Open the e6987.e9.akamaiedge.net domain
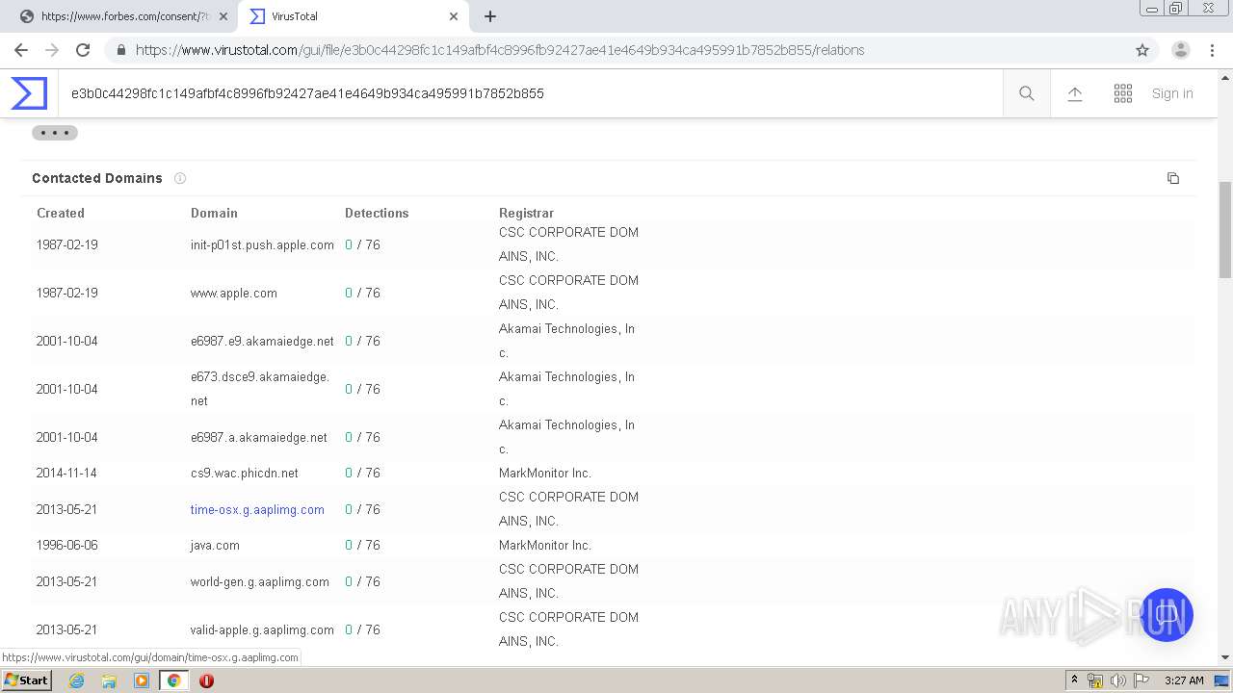Image resolution: width=1233 pixels, height=693 pixels. pos(262,341)
